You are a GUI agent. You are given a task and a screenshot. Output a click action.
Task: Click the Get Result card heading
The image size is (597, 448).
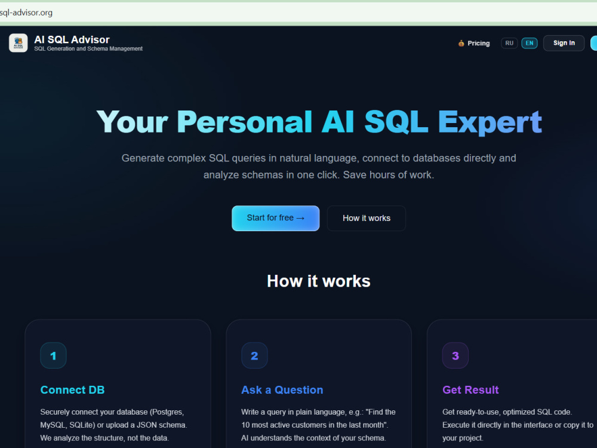470,389
